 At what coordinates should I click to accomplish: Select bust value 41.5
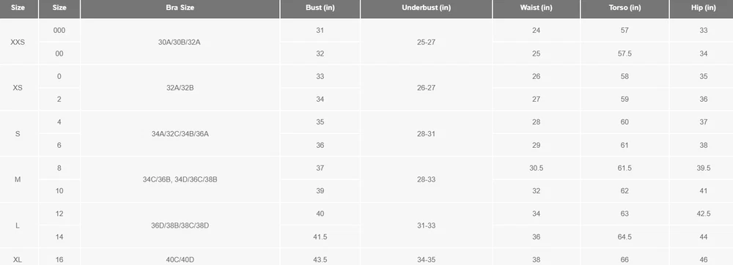[x=320, y=237]
